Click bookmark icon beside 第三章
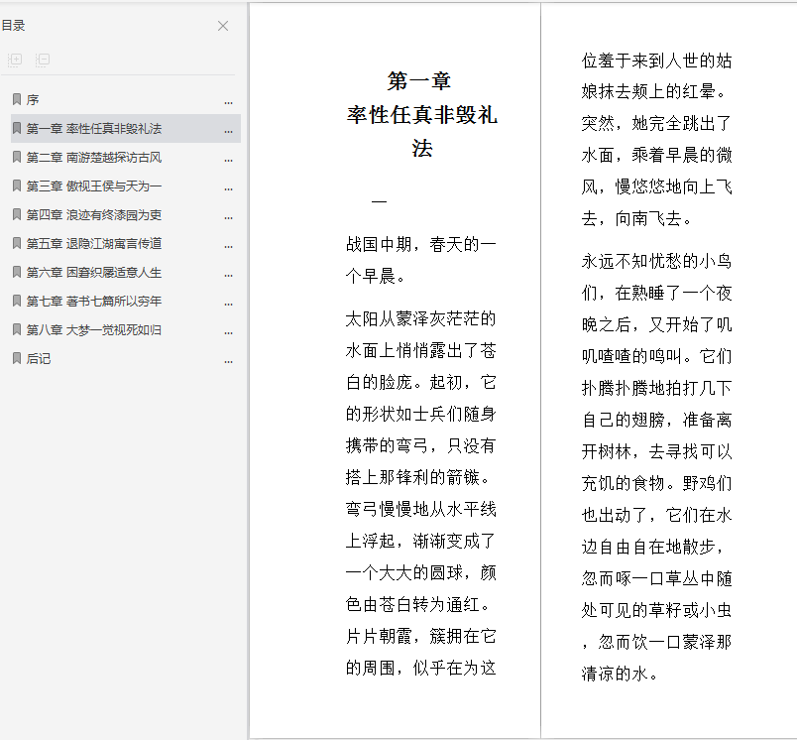The height and width of the screenshot is (740, 797). tap(17, 185)
